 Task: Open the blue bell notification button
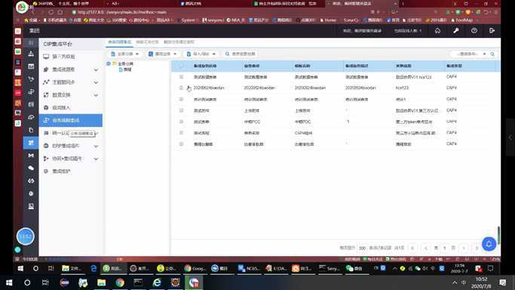[489, 244]
